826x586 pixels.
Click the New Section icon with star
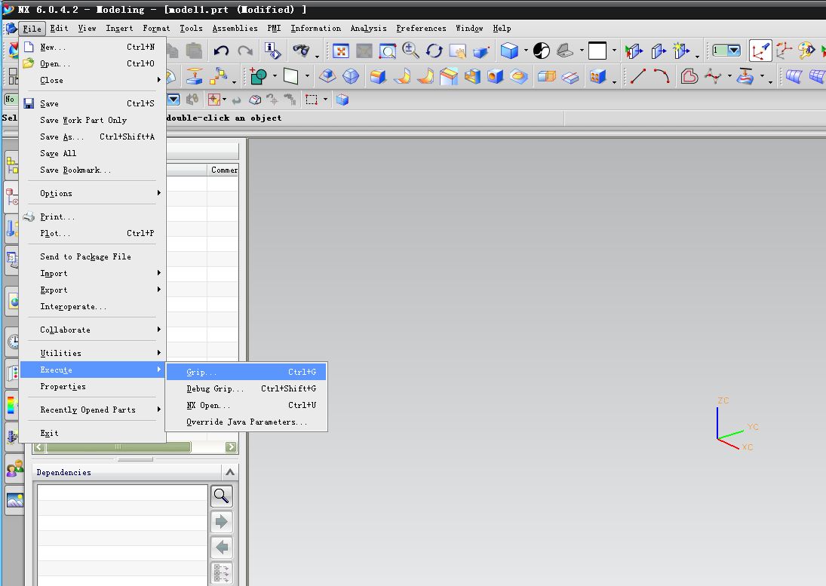coord(682,51)
